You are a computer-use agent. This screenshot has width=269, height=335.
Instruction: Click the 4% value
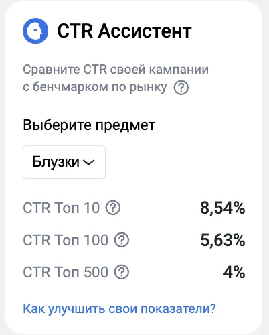tap(234, 272)
